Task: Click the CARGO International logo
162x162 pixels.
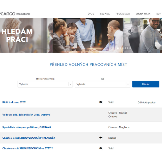Action: click(15, 14)
